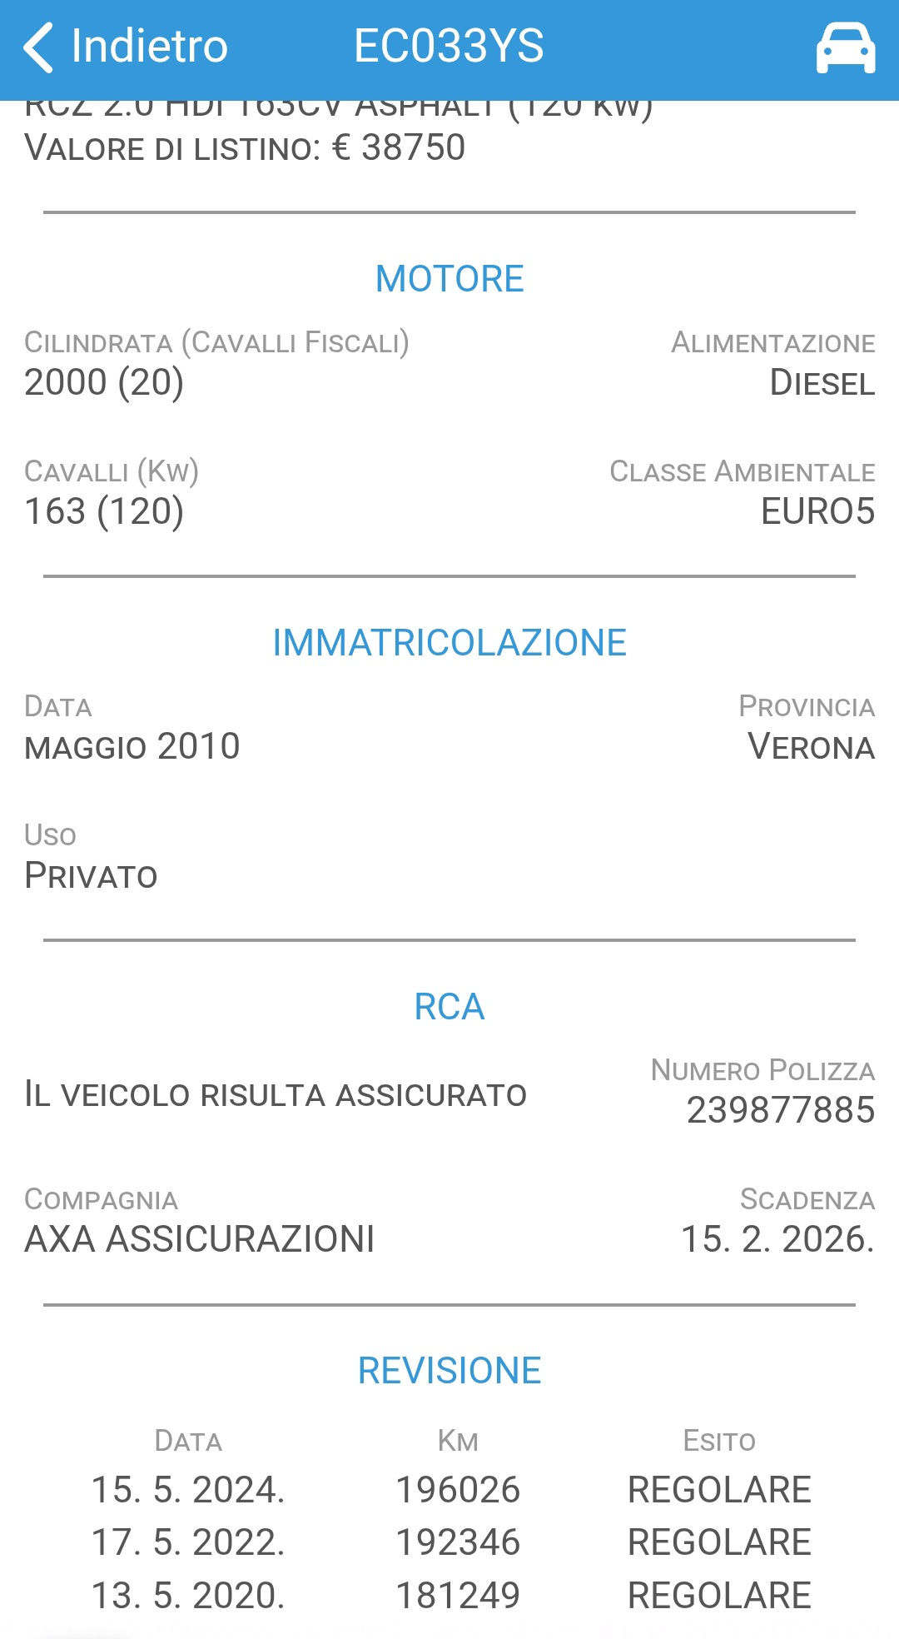
Task: Select the IMMATRICOLAZIONE section heading
Action: (x=449, y=643)
